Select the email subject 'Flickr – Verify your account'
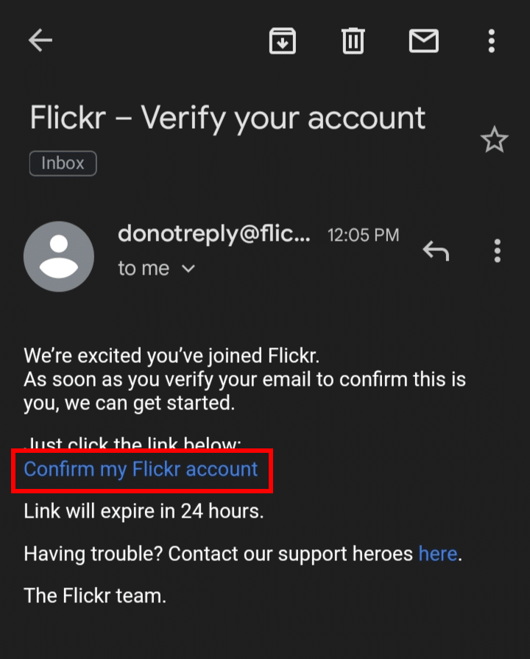Viewport: 530px width, 659px height. [x=227, y=117]
